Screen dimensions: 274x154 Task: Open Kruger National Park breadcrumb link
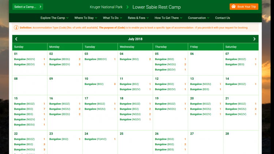coord(106,7)
